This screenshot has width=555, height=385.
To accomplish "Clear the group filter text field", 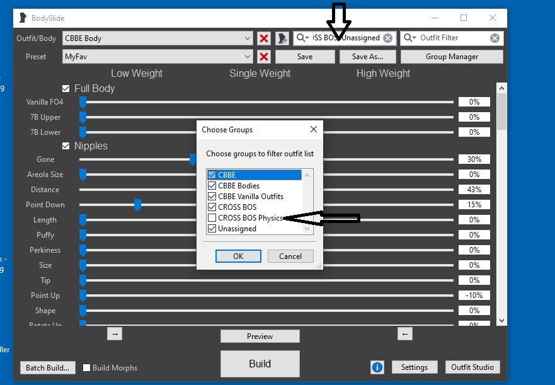I will click(387, 38).
